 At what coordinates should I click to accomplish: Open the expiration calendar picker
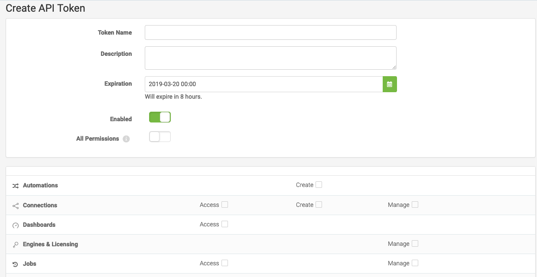[390, 84]
